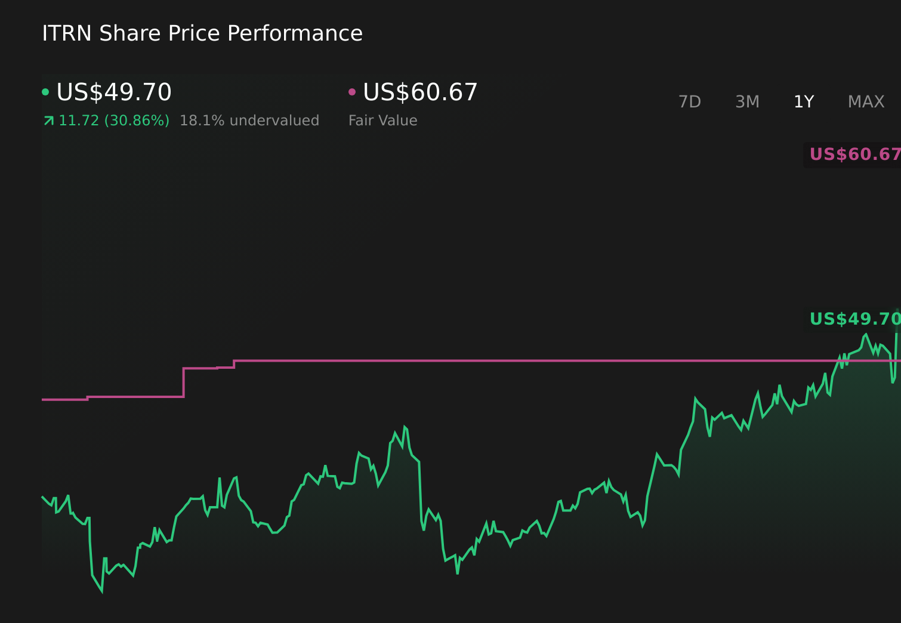Viewport: 901px width, 623px height.
Task: Select the currently active 1Y range
Action: pos(803,101)
